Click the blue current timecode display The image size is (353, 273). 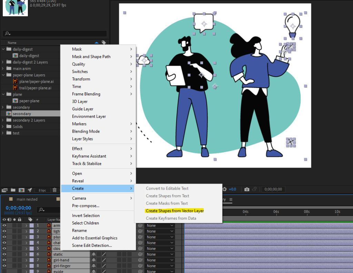click(x=18, y=208)
